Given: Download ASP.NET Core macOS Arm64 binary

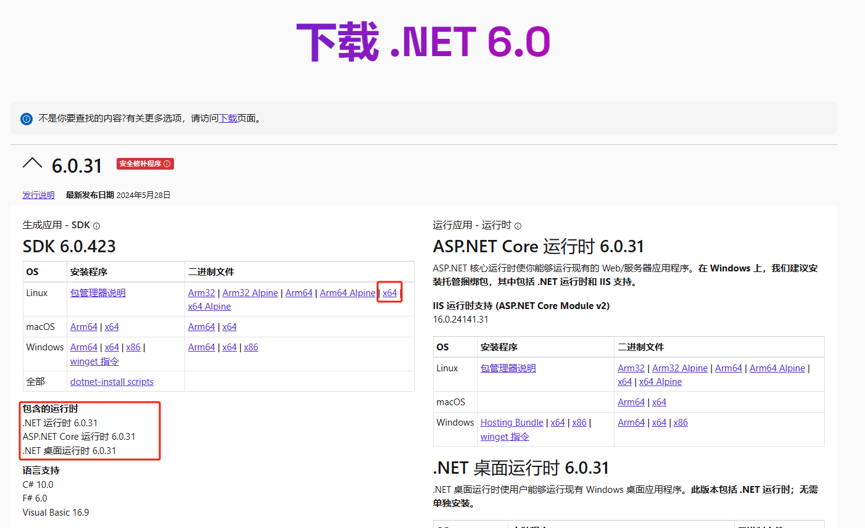Looking at the screenshot, I should (631, 402).
